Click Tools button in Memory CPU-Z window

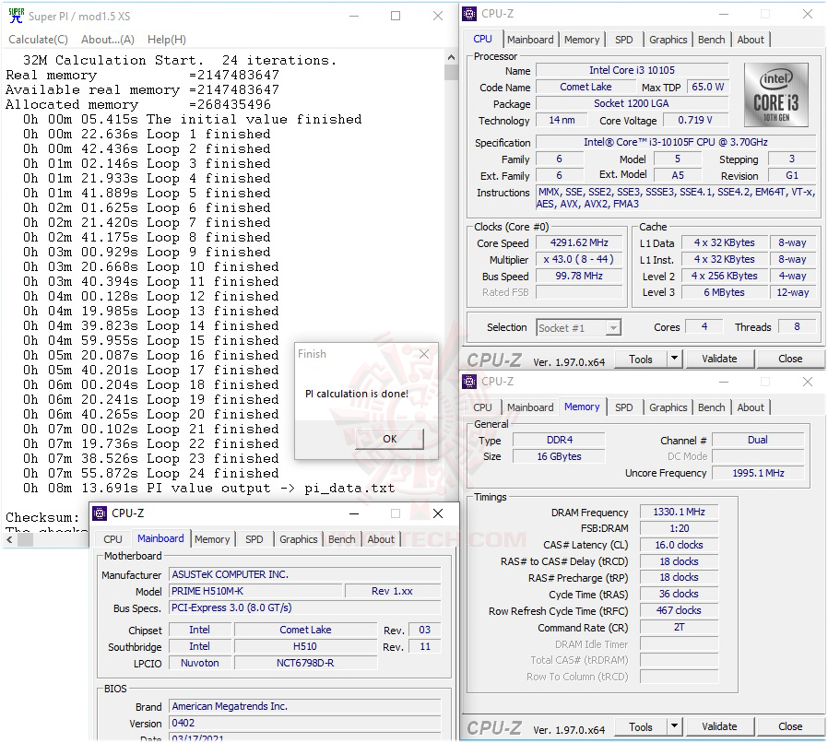[641, 726]
